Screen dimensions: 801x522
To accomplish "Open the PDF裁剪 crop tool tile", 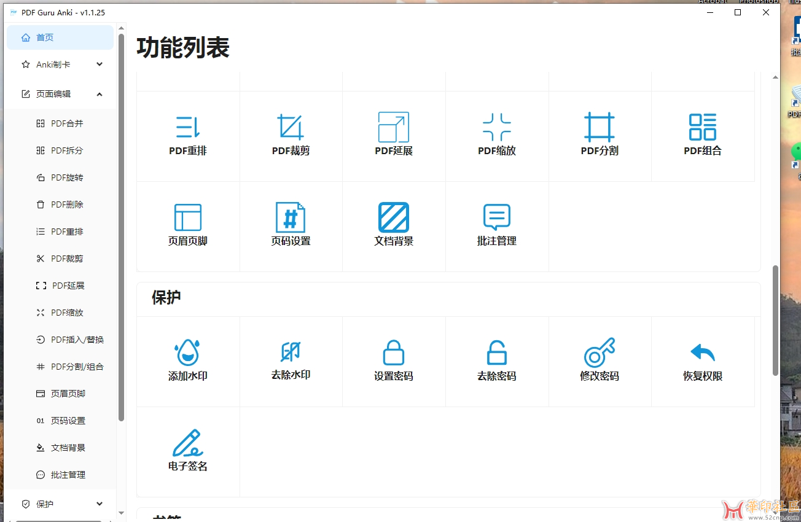I will (x=291, y=135).
